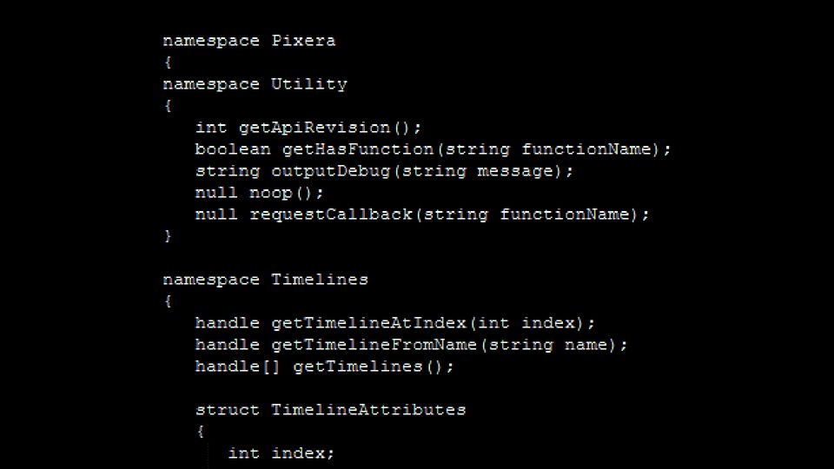Click the 'int index;' member line
Viewport: 834px width, 469px height.
coord(281,453)
